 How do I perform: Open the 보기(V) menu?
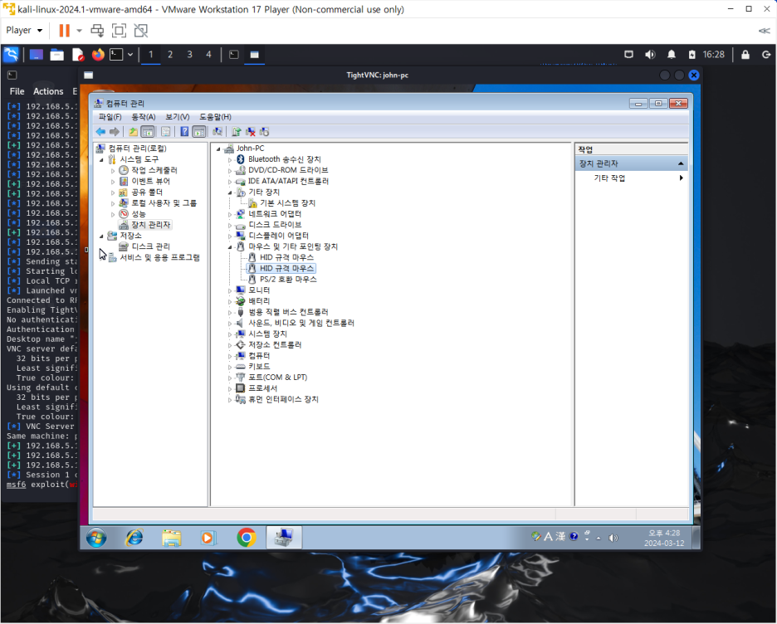coord(178,117)
